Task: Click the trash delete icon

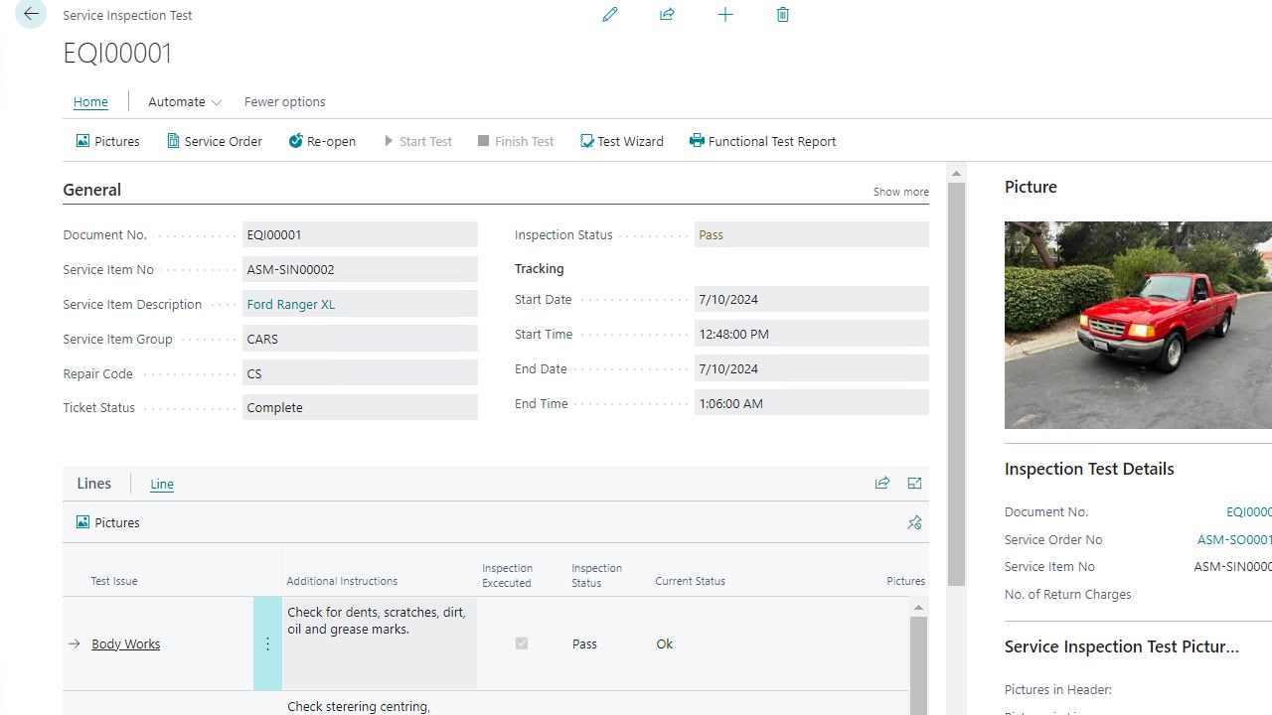Action: 783,15
